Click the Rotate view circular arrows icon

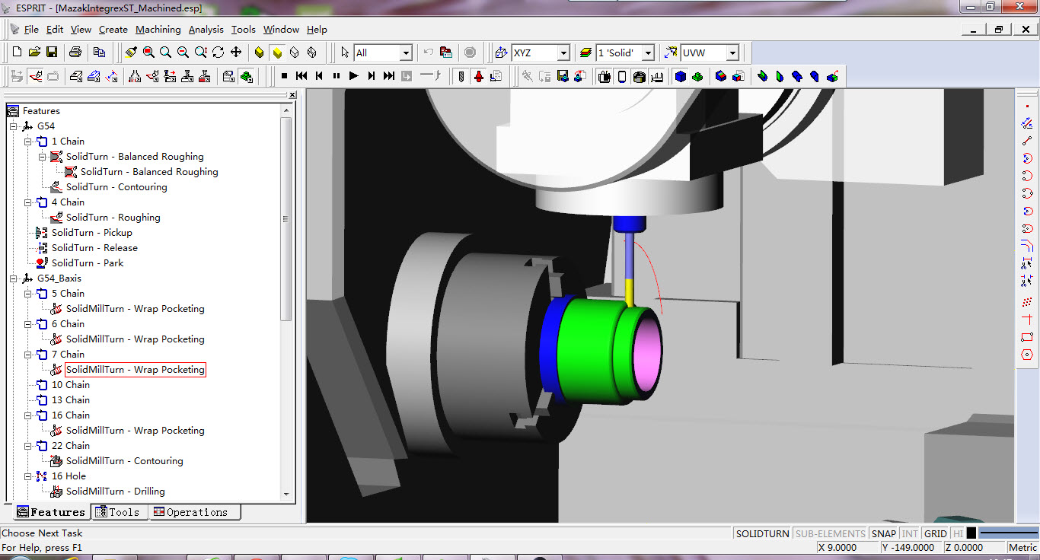click(219, 52)
